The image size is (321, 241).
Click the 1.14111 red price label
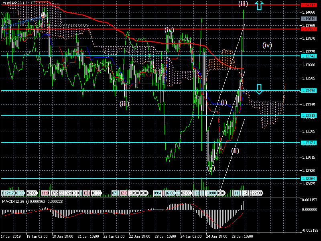click(x=309, y=5)
